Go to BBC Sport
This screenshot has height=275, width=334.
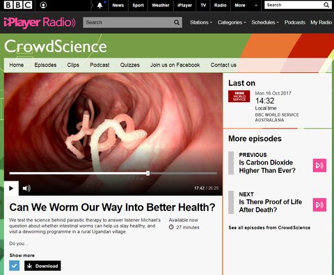138,5
